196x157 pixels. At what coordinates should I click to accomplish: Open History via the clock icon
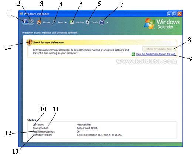(x=72, y=22)
